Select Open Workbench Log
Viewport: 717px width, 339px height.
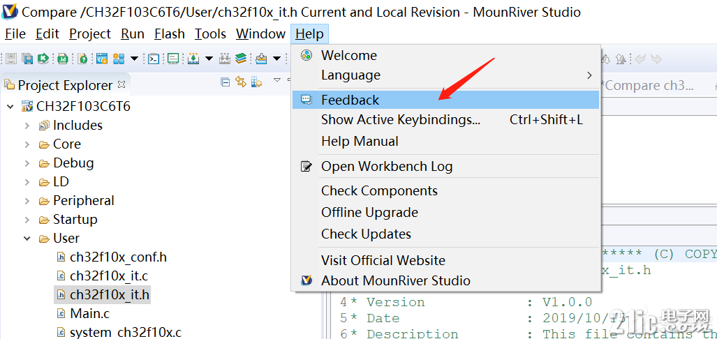pos(446,166)
